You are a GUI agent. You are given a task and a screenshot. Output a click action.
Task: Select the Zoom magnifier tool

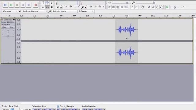43,7
